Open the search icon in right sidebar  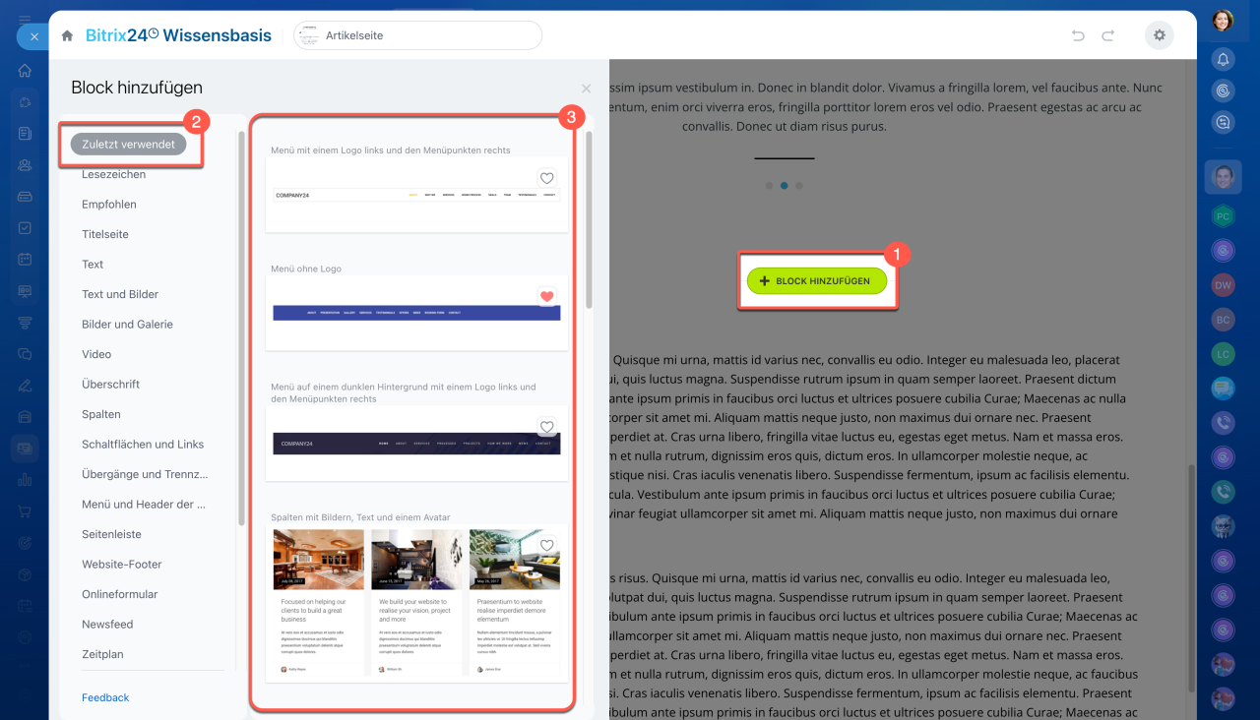pyautogui.click(x=1223, y=123)
